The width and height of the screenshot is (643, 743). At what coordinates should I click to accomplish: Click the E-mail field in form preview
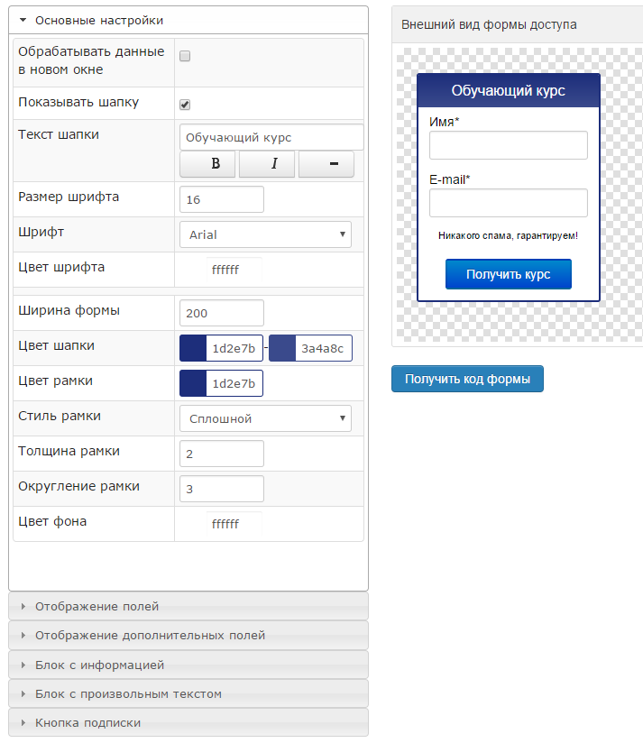point(508,203)
